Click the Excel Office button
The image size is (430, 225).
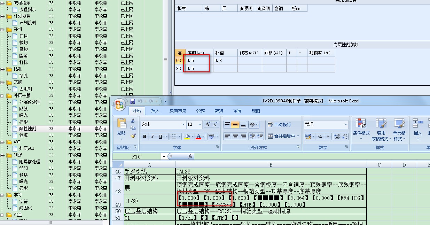[120, 105]
